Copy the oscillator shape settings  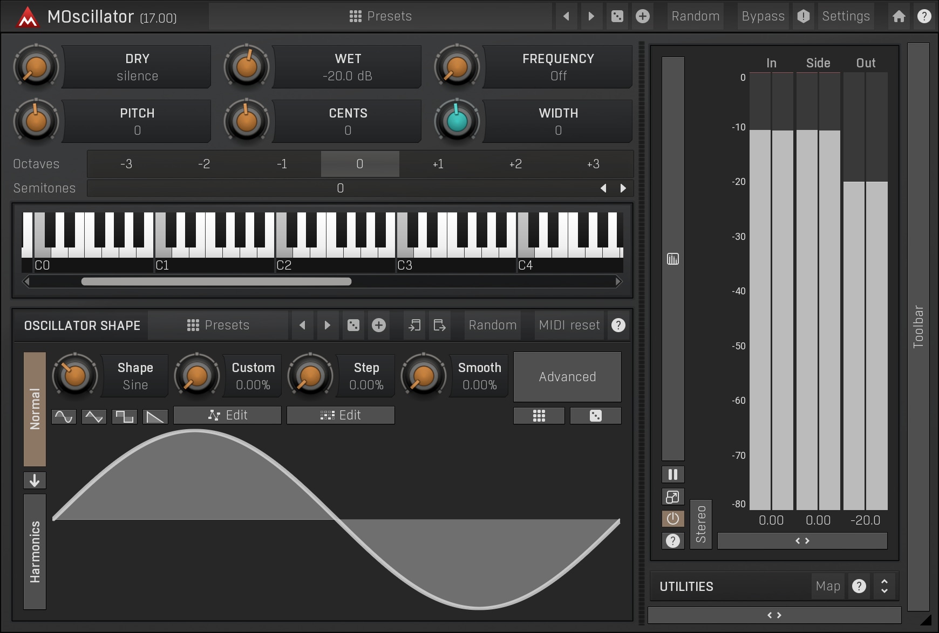point(414,325)
